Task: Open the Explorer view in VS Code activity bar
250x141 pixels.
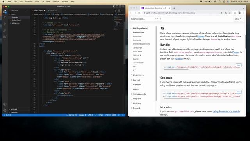Action: point(5,11)
